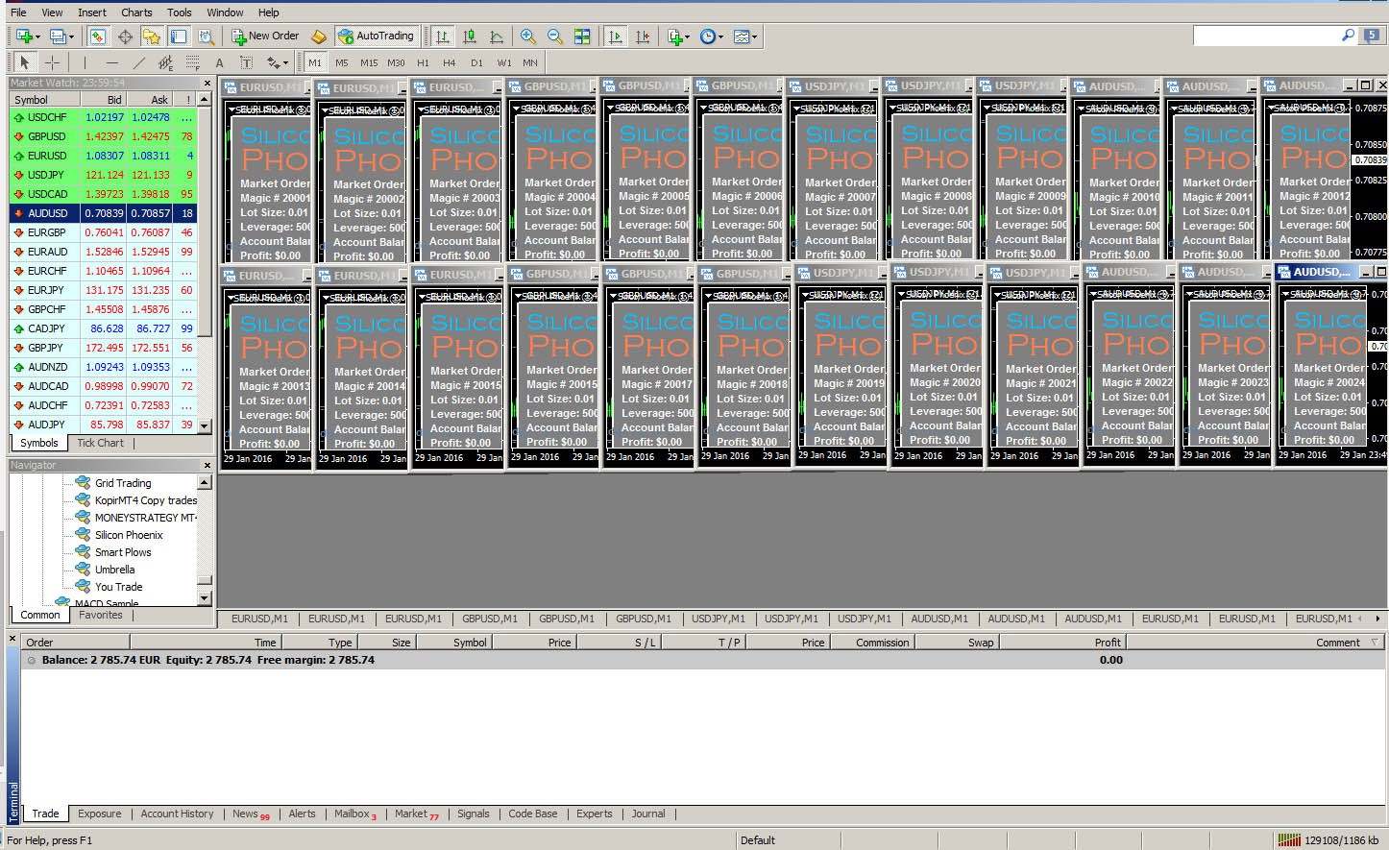Toggle chart Auto Scroll
The height and width of the screenshot is (850, 1389).
[x=616, y=36]
